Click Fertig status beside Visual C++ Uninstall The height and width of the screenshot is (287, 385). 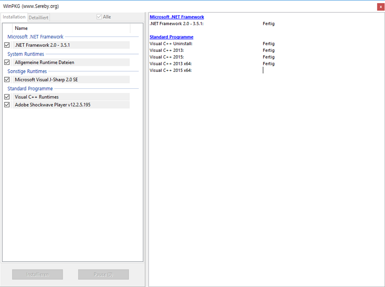pos(268,44)
